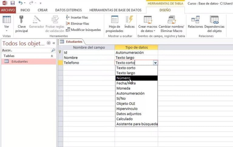Click the highlighted row selector for Telefono
Viewport: 233px width, 147px height.
(x=60, y=63)
